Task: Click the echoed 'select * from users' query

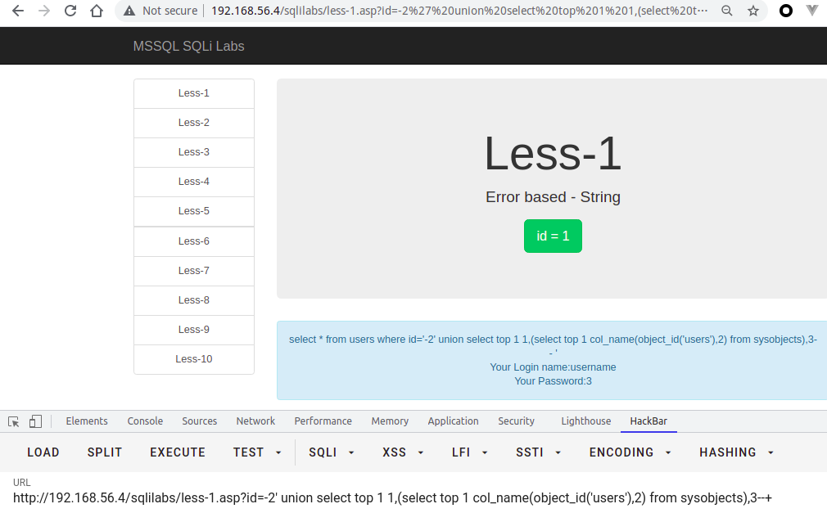Action: [x=553, y=345]
